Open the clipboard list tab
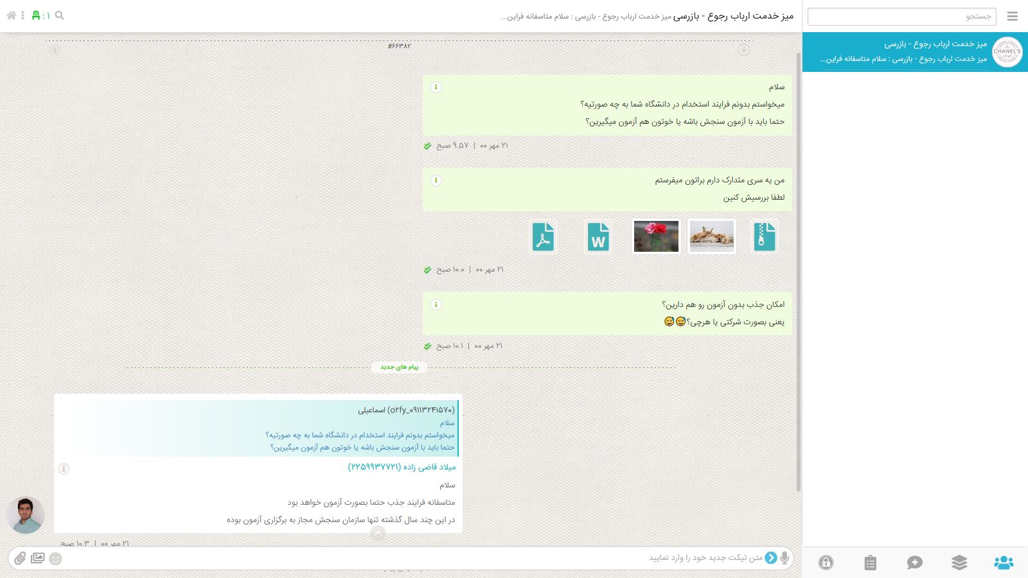 [x=871, y=563]
